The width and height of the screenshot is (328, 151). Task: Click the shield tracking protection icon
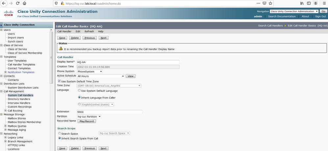56,3
